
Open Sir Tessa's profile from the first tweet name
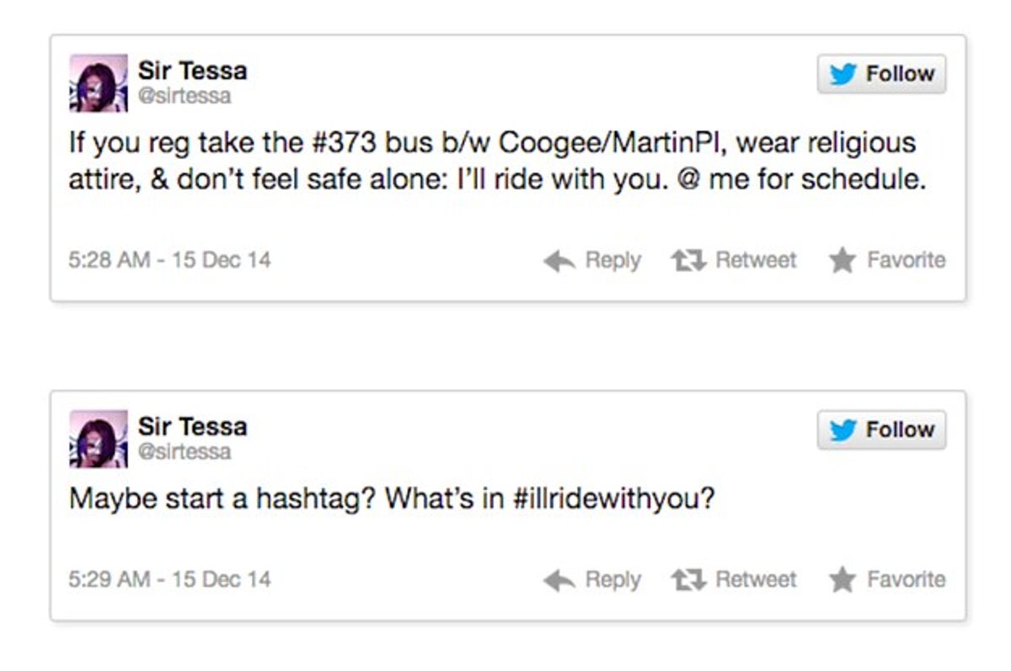point(192,70)
